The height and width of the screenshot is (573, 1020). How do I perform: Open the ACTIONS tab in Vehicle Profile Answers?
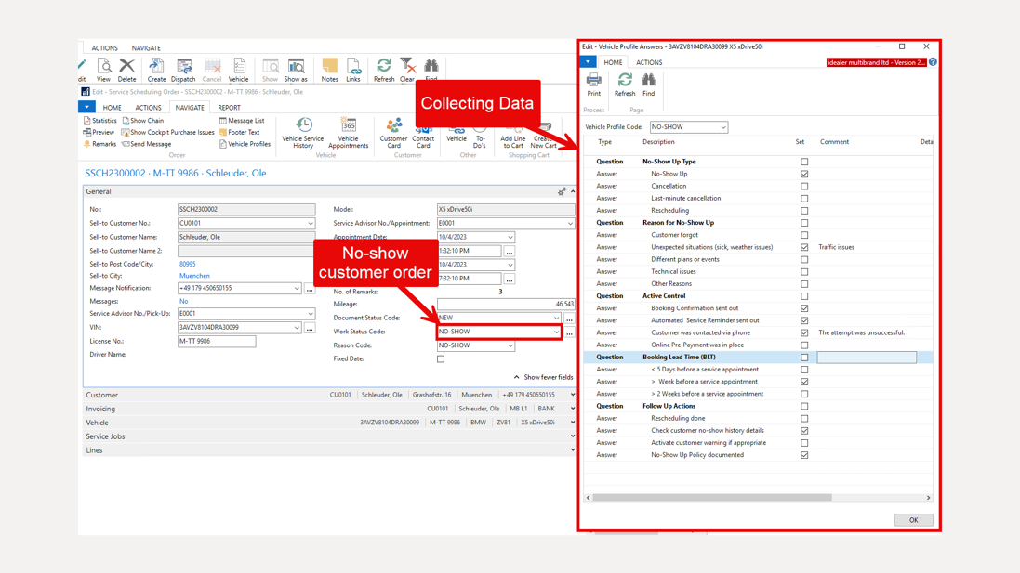[x=648, y=62]
